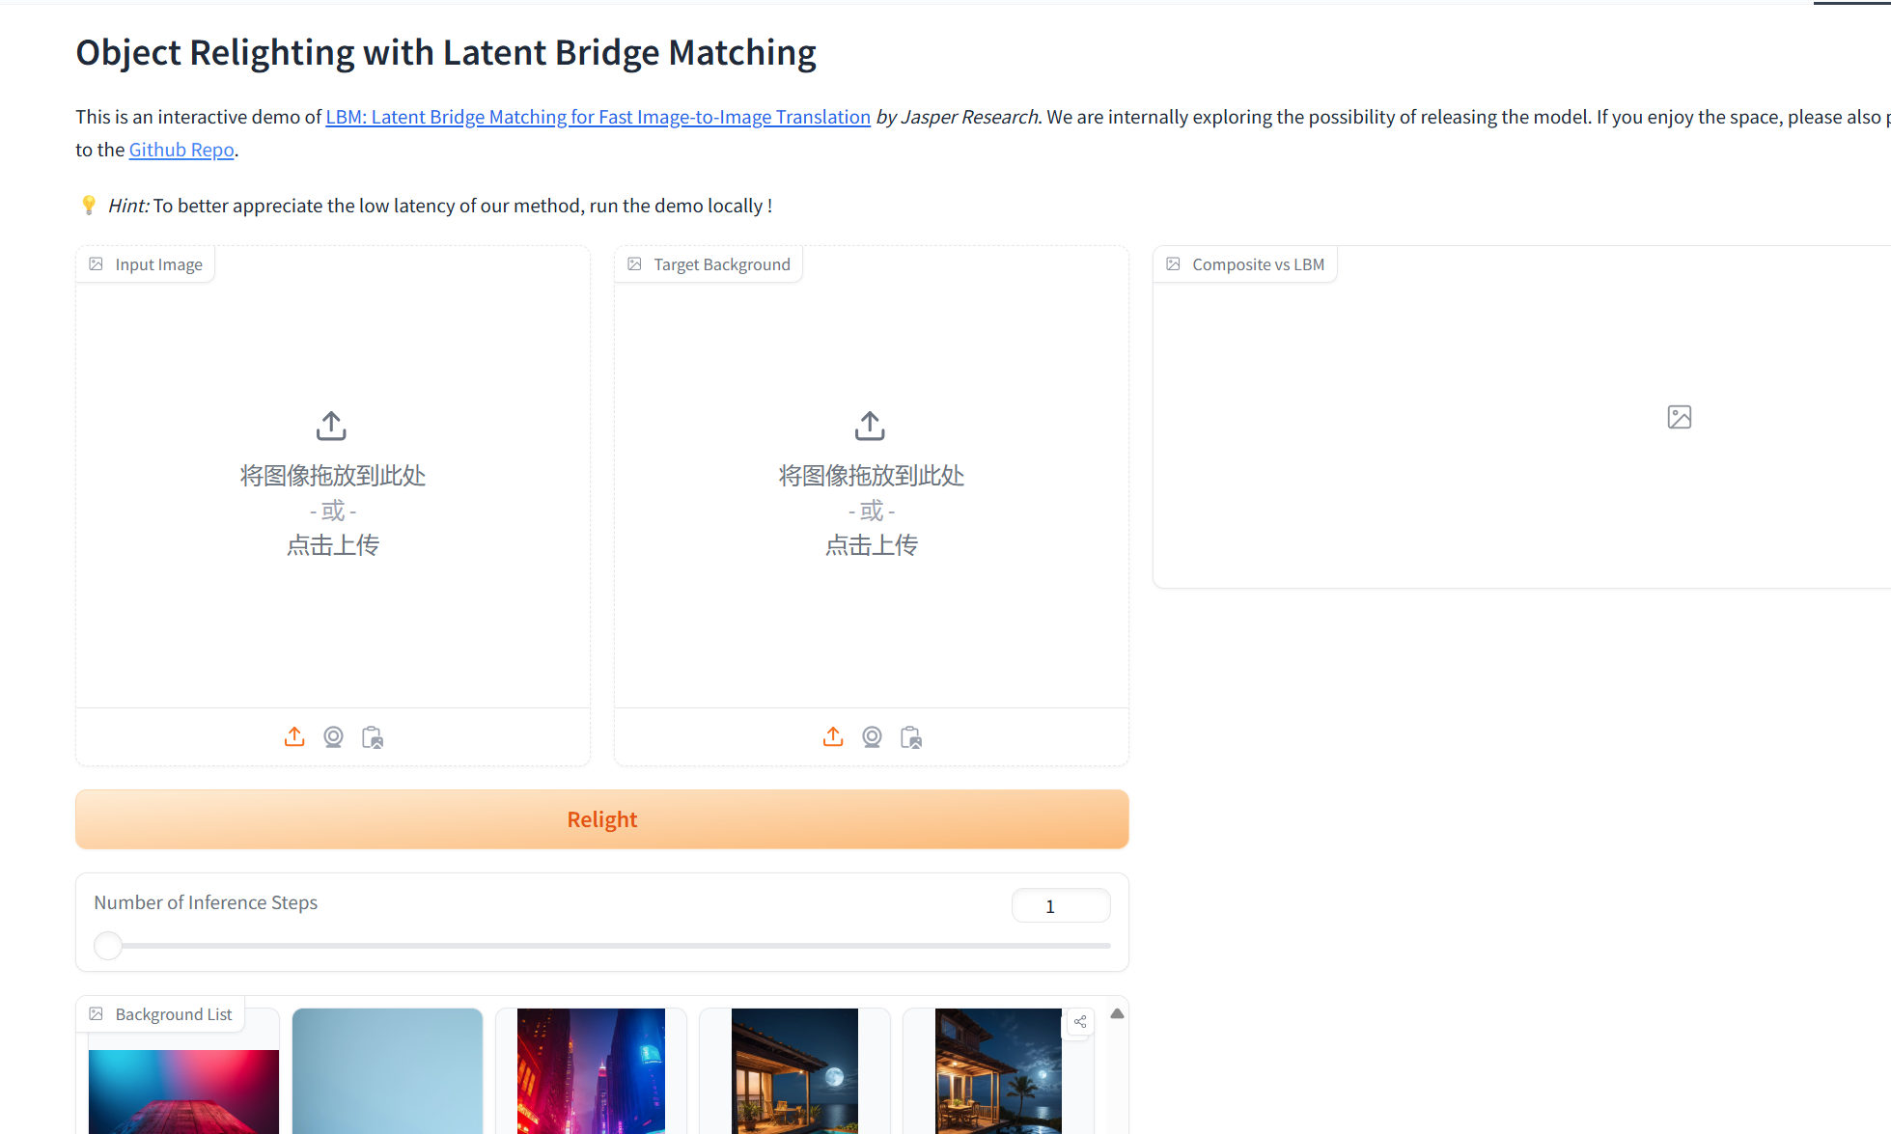Click '将图像拖放到此处' text in Input Image area

click(333, 476)
